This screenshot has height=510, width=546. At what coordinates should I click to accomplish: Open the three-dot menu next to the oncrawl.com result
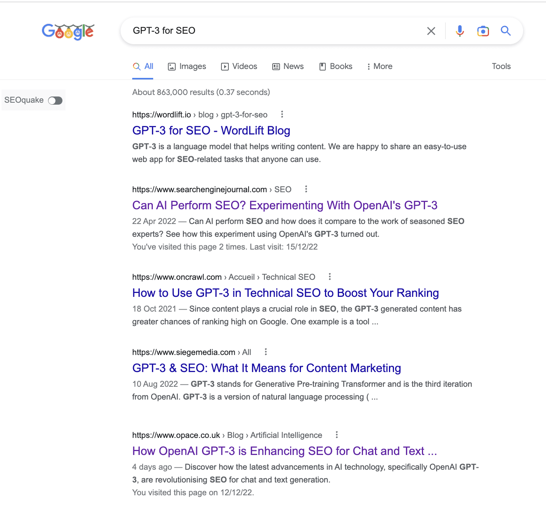[x=329, y=277]
